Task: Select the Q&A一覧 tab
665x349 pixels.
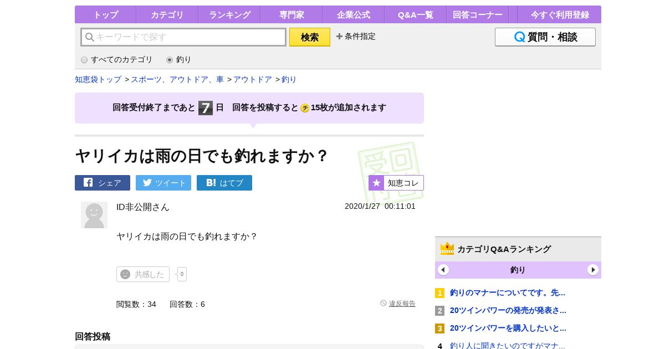Action: coord(416,14)
